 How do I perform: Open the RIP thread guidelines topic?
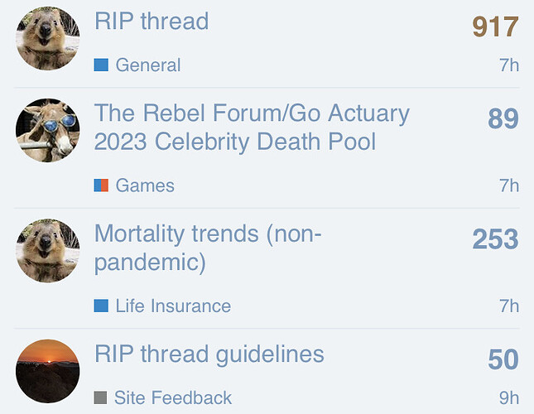pyautogui.click(x=209, y=354)
